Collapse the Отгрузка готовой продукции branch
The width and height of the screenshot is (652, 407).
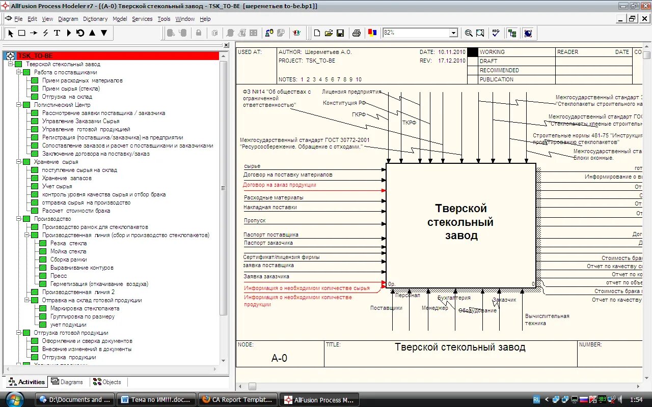[19, 333]
